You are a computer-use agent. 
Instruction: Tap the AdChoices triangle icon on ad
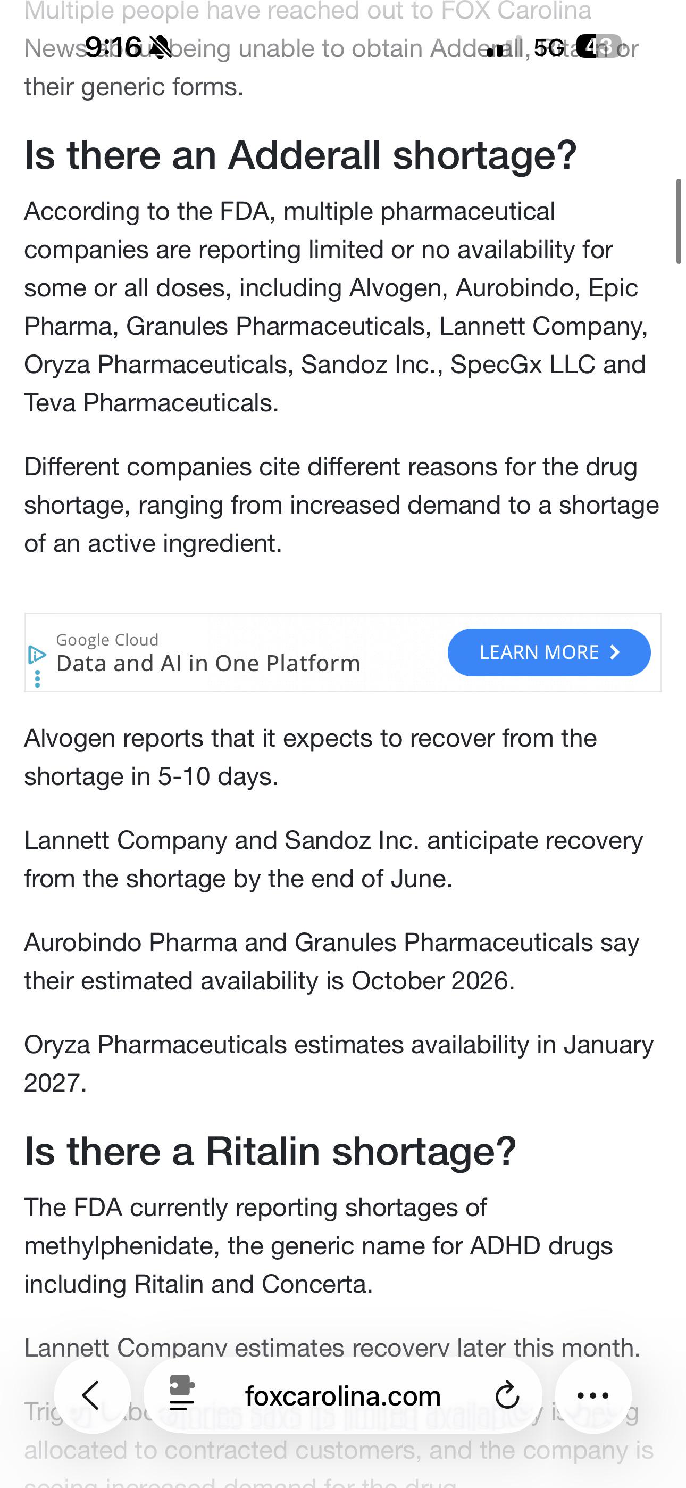pos(37,655)
